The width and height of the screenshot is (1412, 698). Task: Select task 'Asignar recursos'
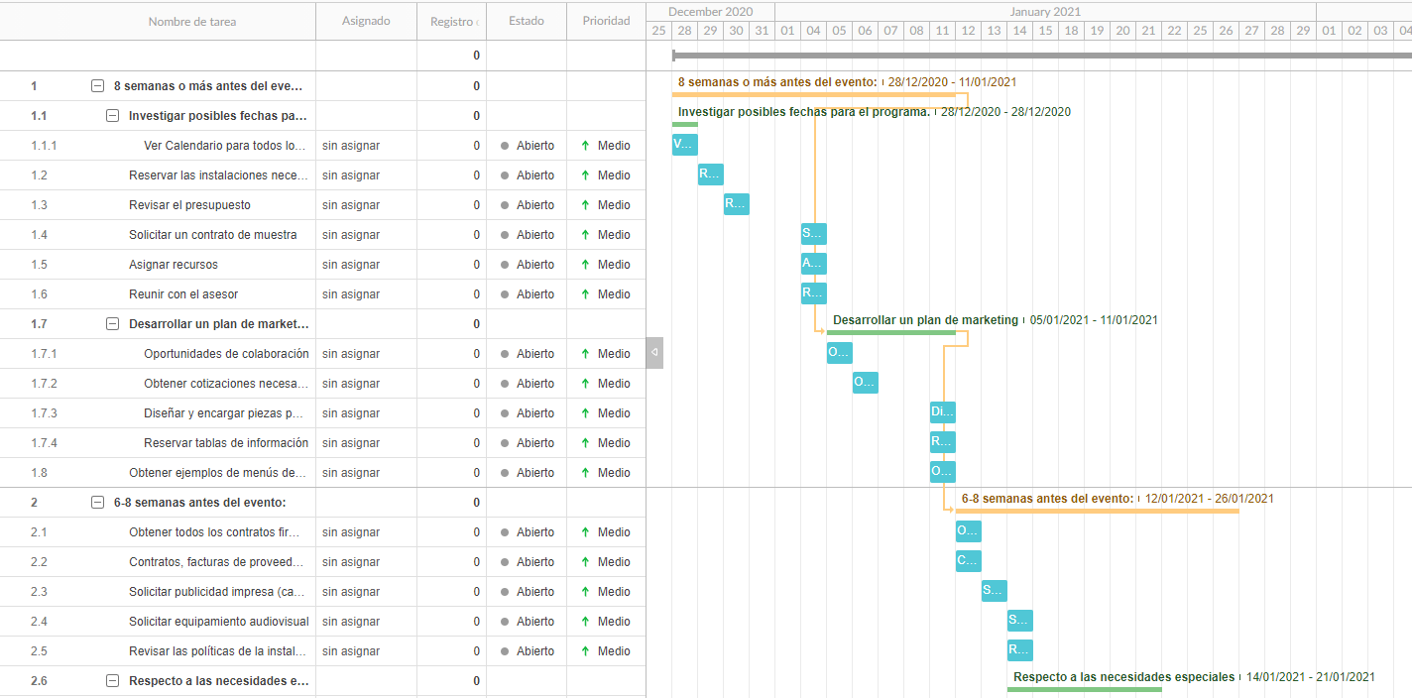click(x=174, y=265)
